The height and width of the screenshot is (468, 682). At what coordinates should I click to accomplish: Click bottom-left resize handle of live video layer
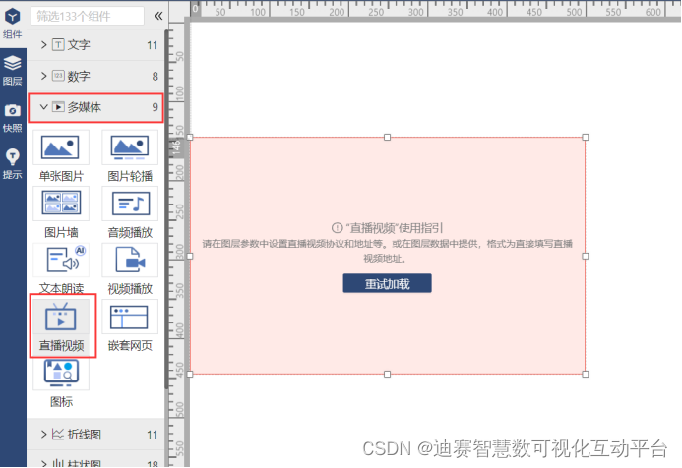pyautogui.click(x=190, y=375)
